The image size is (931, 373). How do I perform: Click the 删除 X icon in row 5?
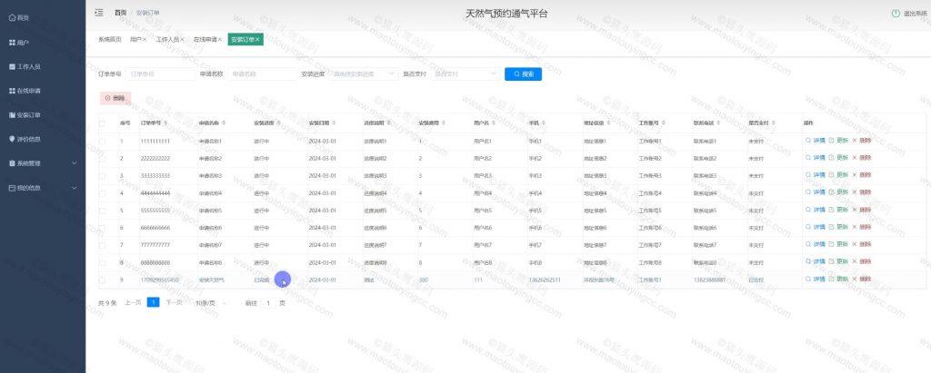854,210
